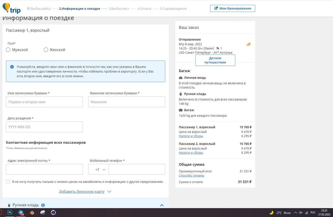This screenshot has height=217, width=333.
Task: Click the 3.Выбор мест step
Action: click(119, 9)
